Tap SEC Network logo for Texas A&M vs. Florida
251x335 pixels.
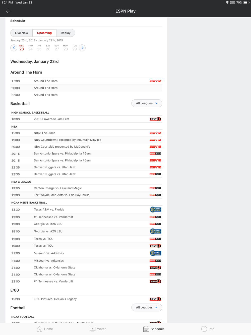pyautogui.click(x=156, y=209)
